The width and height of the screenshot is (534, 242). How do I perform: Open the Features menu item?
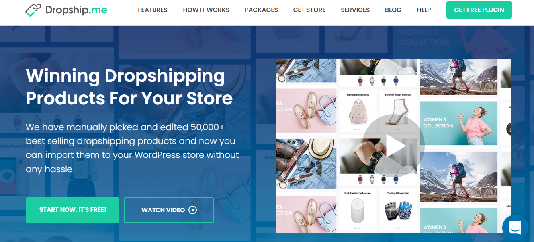(x=153, y=10)
